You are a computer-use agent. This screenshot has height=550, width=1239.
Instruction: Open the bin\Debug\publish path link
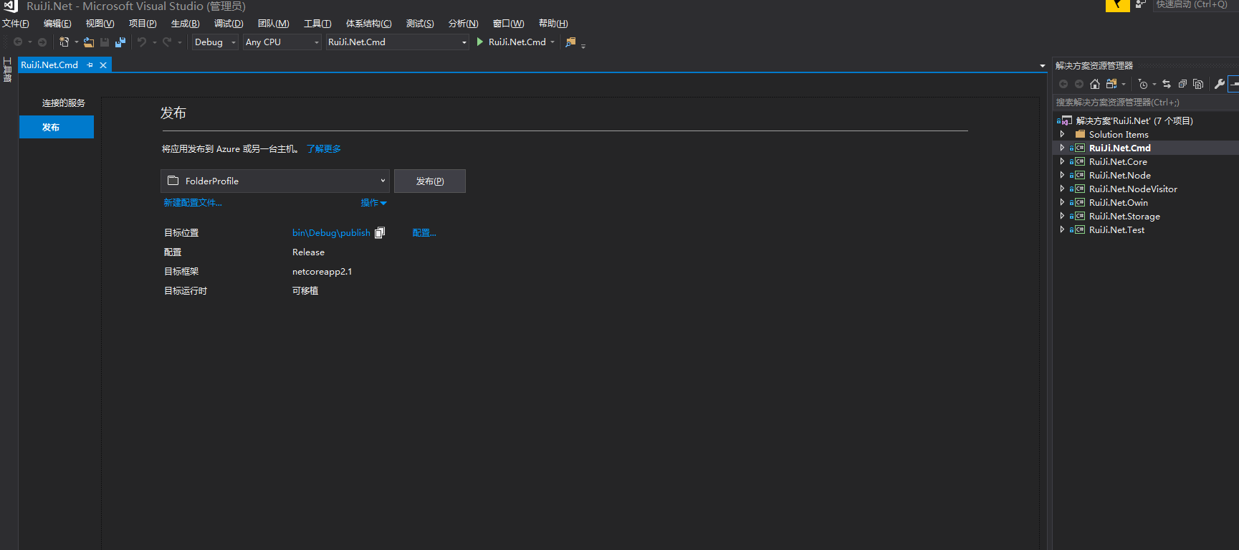tap(331, 233)
